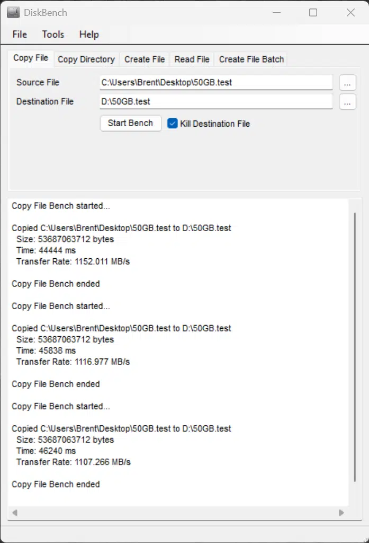Click the DiskBench app icon in title bar
Screen dimensions: 369x543
[x=13, y=13]
